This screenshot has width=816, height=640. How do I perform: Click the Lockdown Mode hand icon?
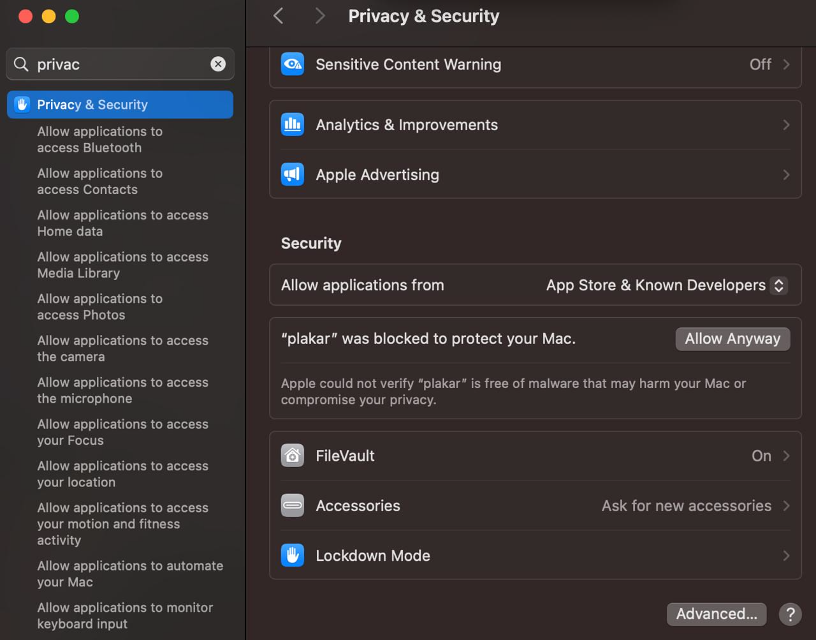(292, 555)
